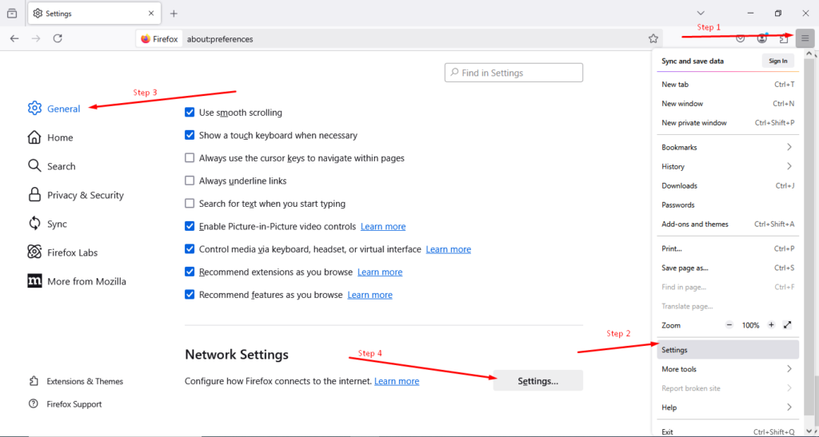This screenshot has height=437, width=819.
Task: Uncheck Enable Picture-in-Picture video controls
Action: (x=190, y=226)
